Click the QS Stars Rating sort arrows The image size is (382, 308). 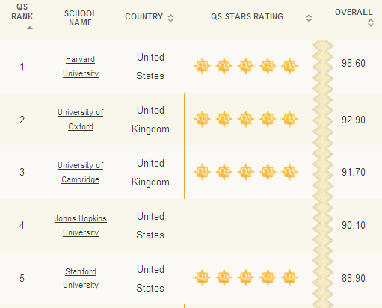click(309, 18)
